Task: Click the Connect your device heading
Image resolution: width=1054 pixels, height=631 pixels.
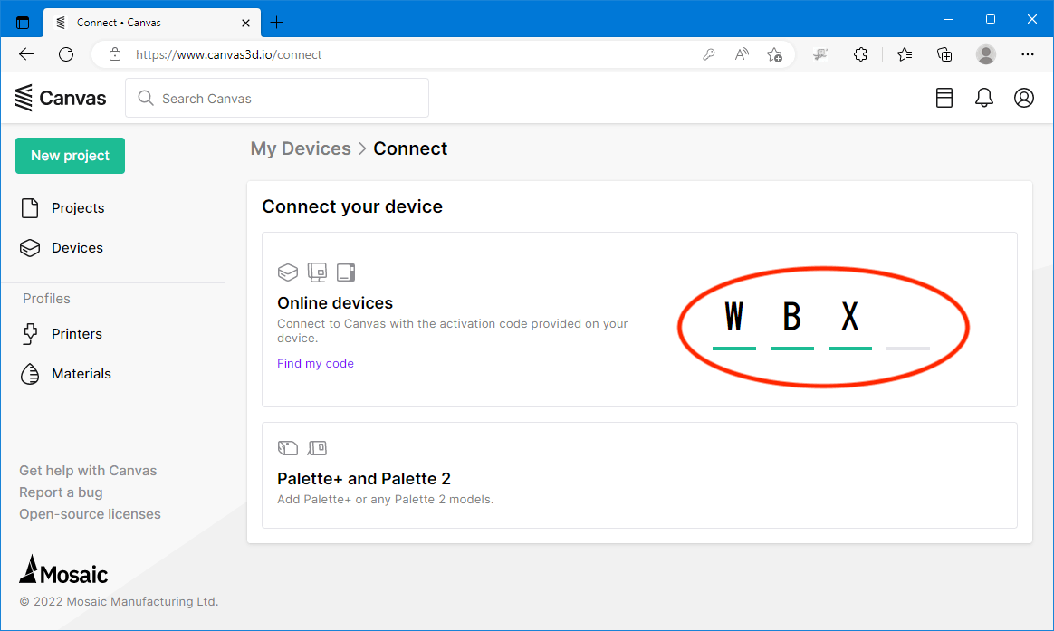Action: click(x=352, y=206)
